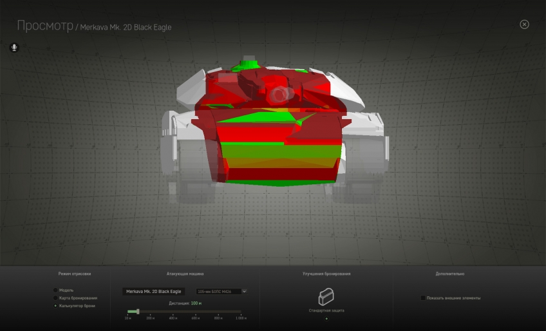Click the Улучшения бронирования section label

pyautogui.click(x=326, y=274)
